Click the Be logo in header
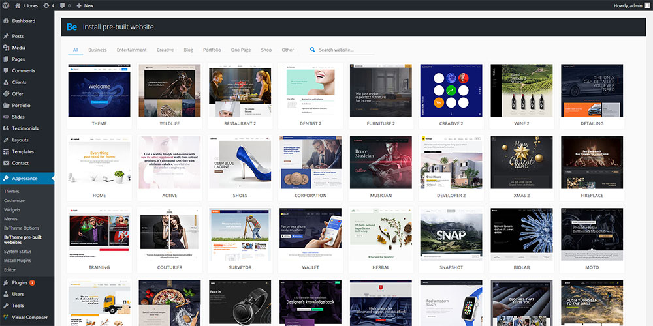Screen dimensions: 653x326 tap(72, 27)
